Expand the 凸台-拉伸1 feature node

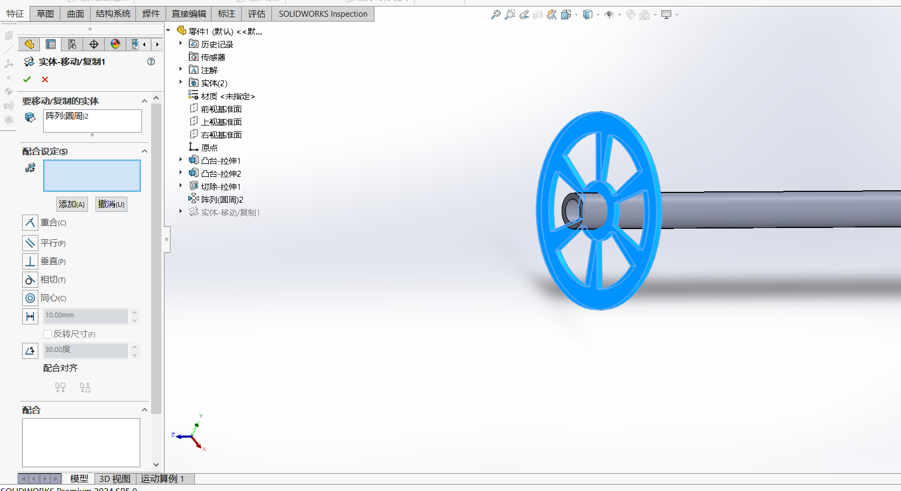click(x=181, y=160)
